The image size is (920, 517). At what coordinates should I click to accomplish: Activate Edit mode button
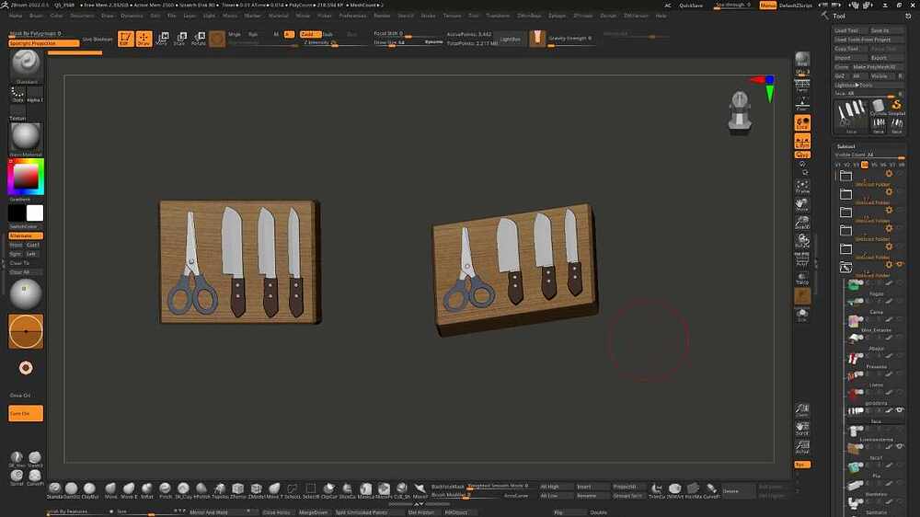[125, 39]
